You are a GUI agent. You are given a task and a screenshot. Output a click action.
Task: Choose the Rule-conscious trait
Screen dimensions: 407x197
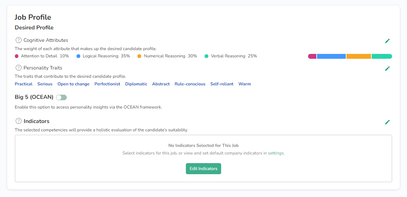(x=190, y=84)
